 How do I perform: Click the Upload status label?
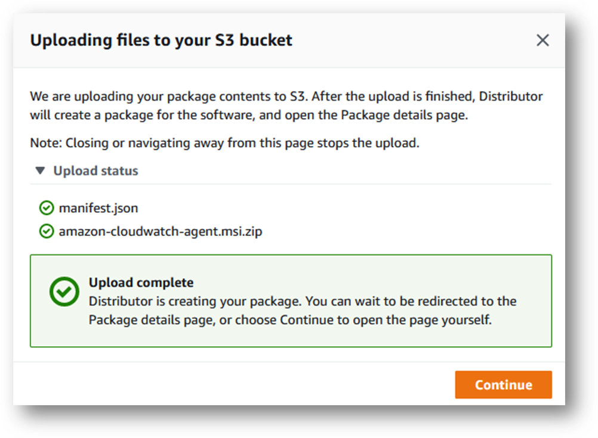[x=95, y=170]
